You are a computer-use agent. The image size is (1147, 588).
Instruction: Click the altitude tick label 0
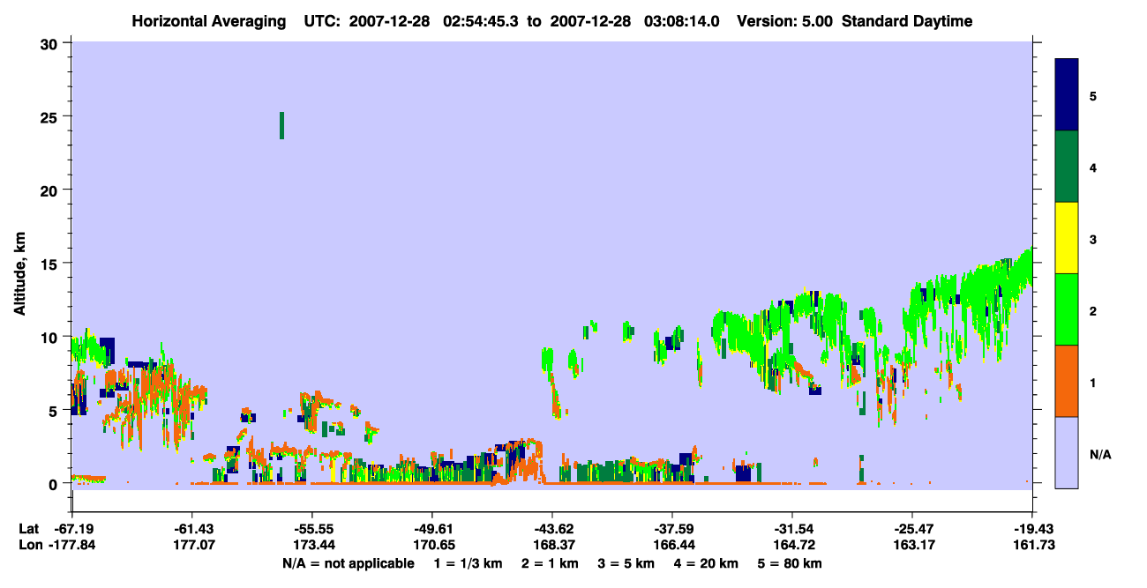point(56,483)
